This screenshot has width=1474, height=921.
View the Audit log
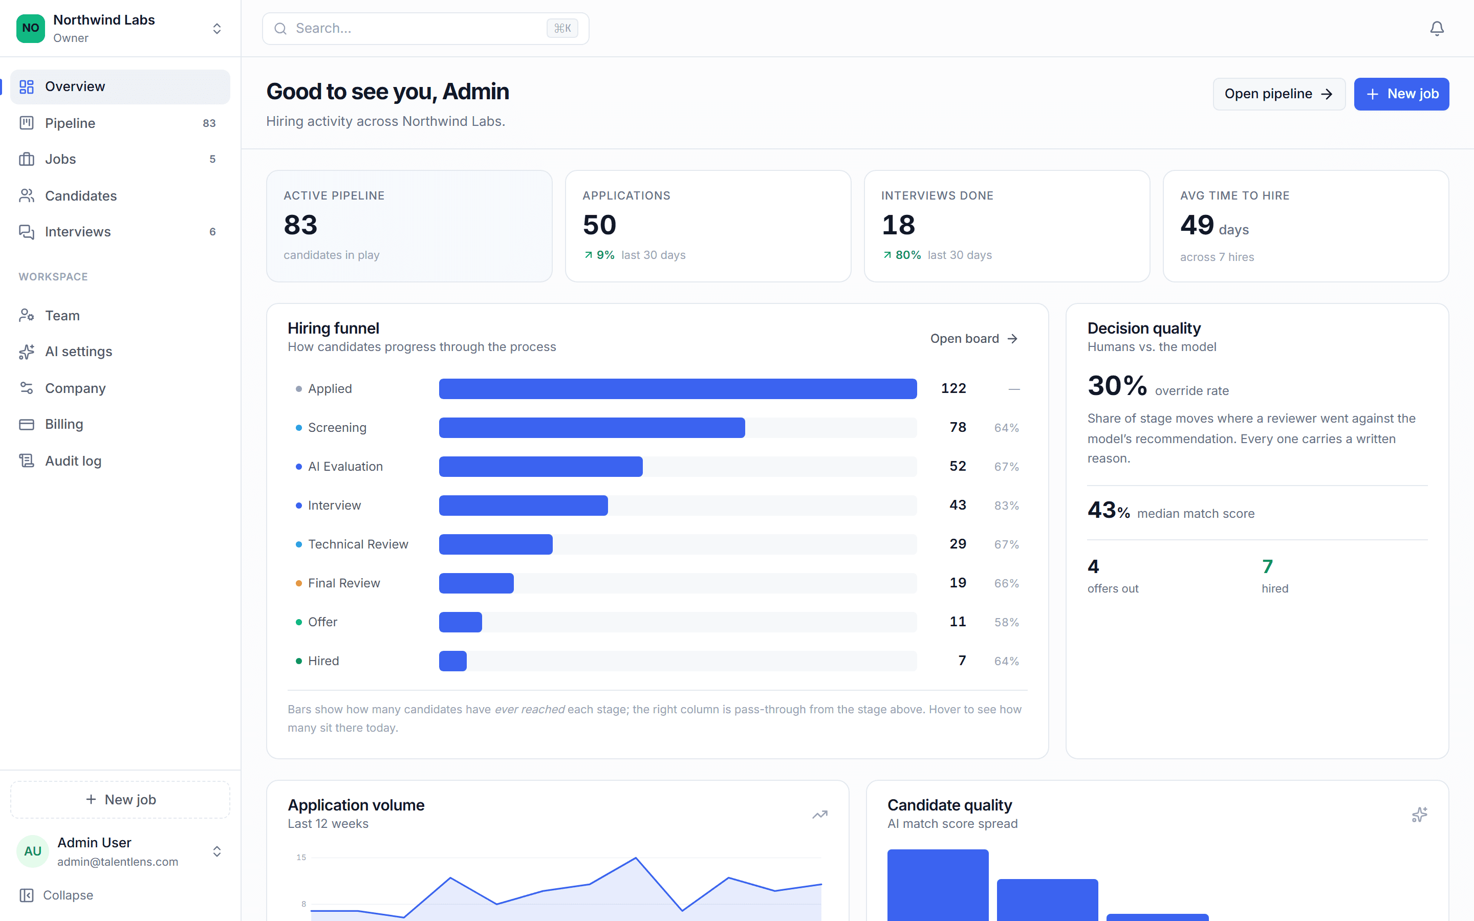[x=120, y=461]
